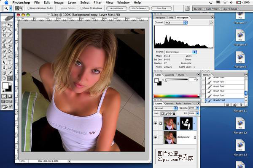Select the Hand tool
Image resolution: width=253 pixels, height=168 pixels.
(x=4, y=78)
